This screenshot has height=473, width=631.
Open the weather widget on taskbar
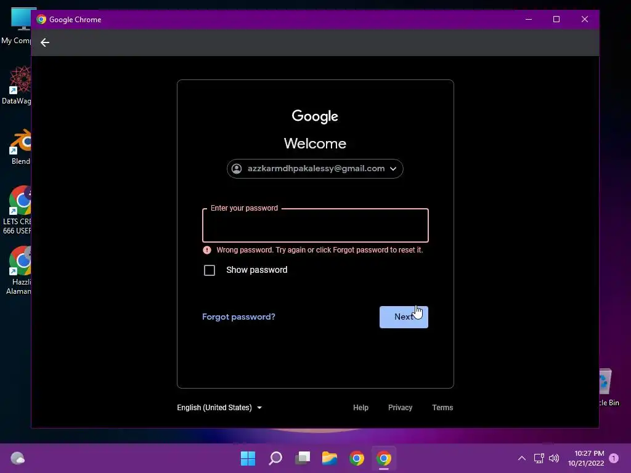pyautogui.click(x=17, y=458)
